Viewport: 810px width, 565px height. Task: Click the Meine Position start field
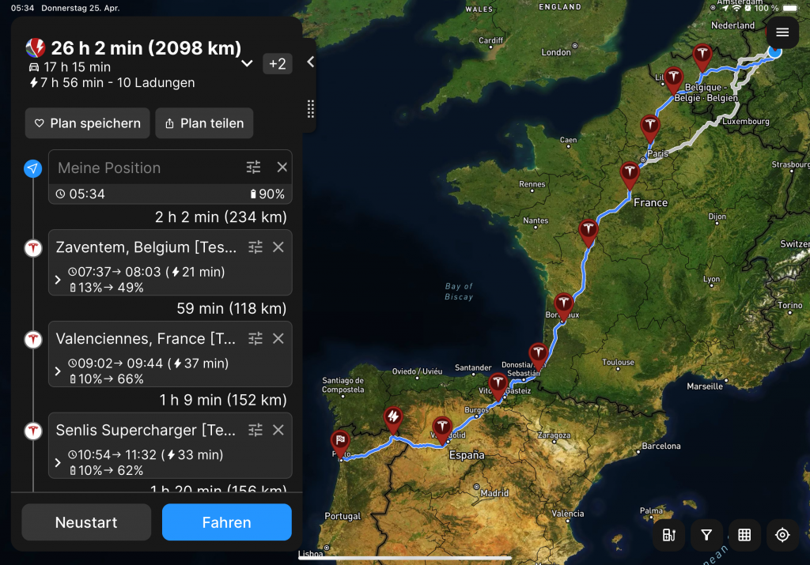(x=146, y=168)
